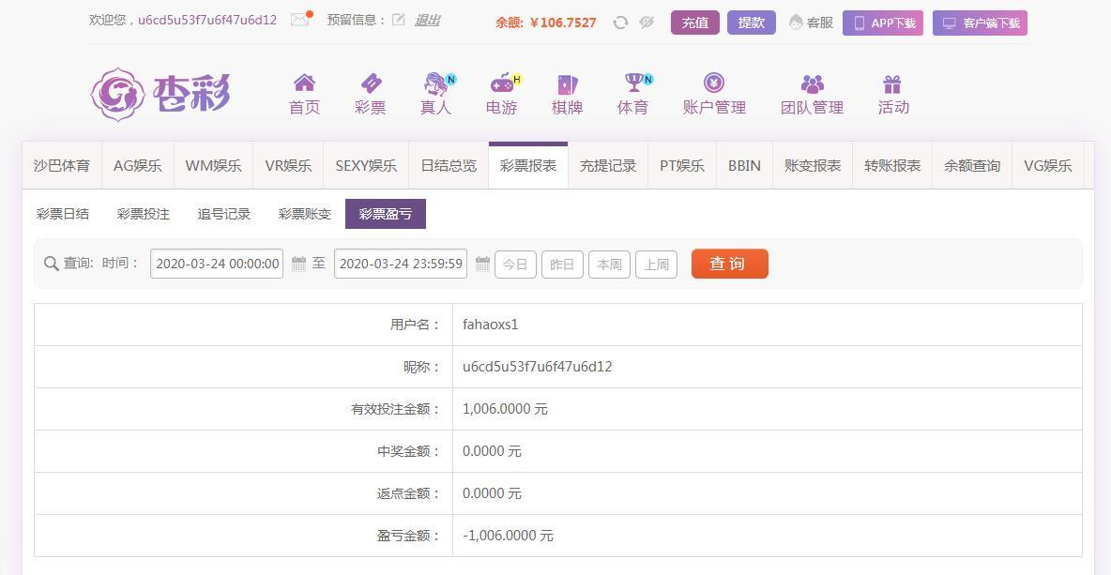Hide balance with the eye icon
The height and width of the screenshot is (575, 1111).
[x=647, y=23]
